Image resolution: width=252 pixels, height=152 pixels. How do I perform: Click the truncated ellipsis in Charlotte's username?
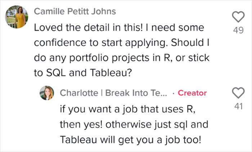click(x=163, y=95)
